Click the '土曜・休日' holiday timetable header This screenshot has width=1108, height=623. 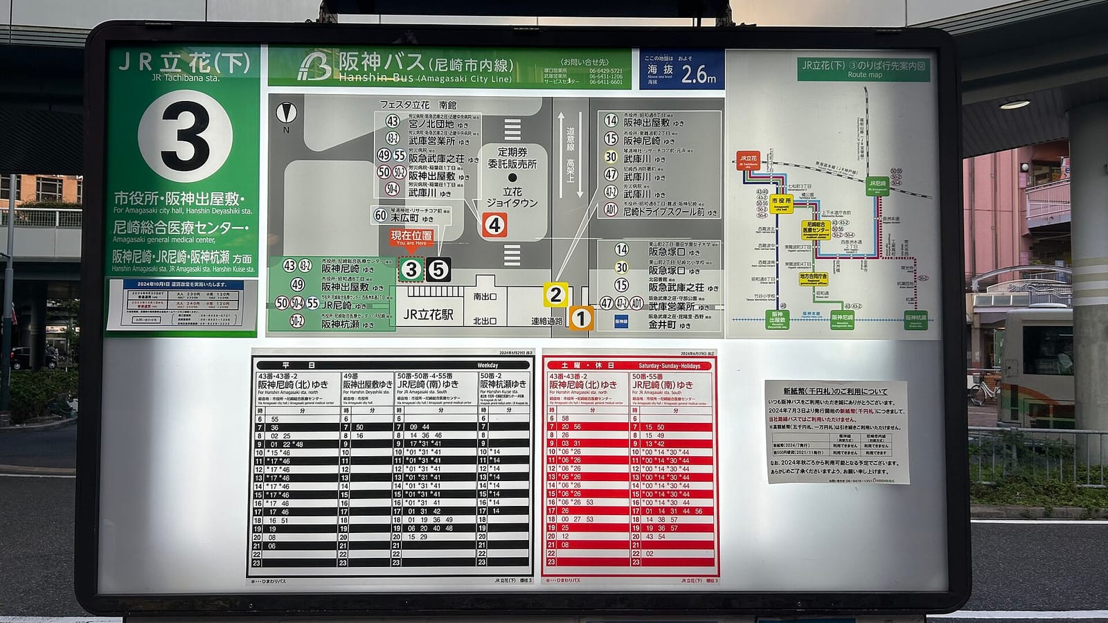pyautogui.click(x=631, y=365)
